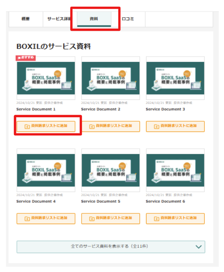Go to the 口コミ tab
224x272 pixels.
(128, 19)
